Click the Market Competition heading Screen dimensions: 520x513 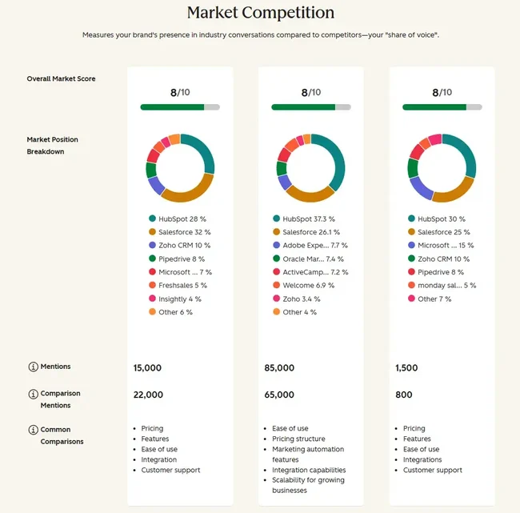(261, 13)
